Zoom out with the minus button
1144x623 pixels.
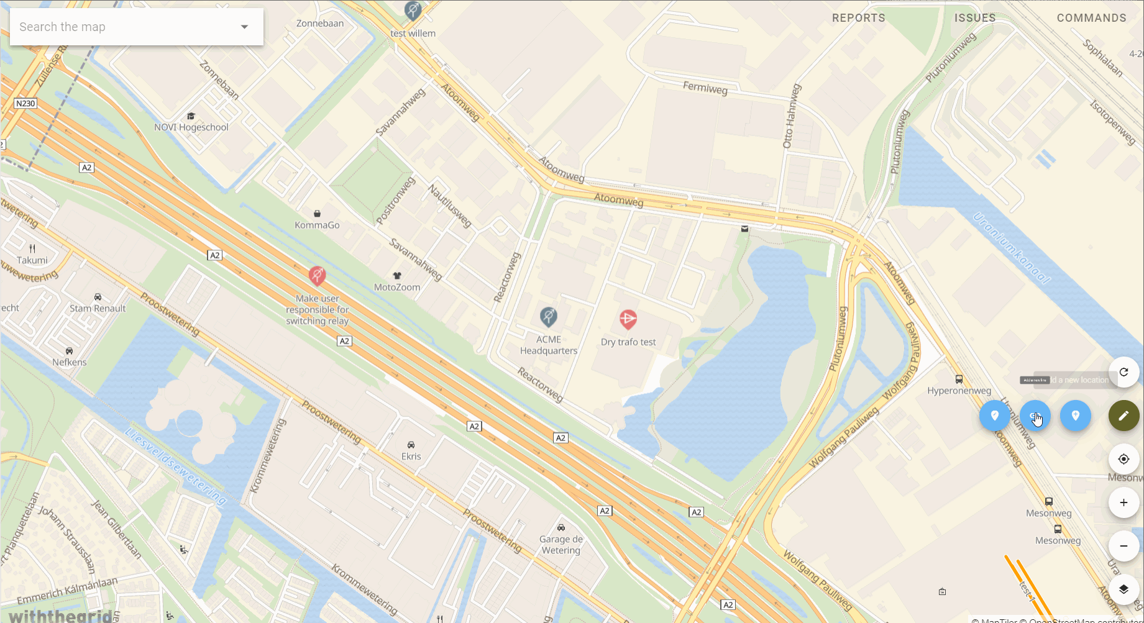(x=1123, y=546)
